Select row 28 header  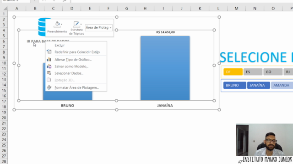4,161
